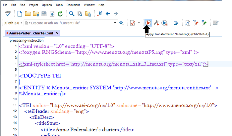This screenshot has width=232, height=136.
Task: Click the Check Spelling ABC icon
Action: coord(8,14)
